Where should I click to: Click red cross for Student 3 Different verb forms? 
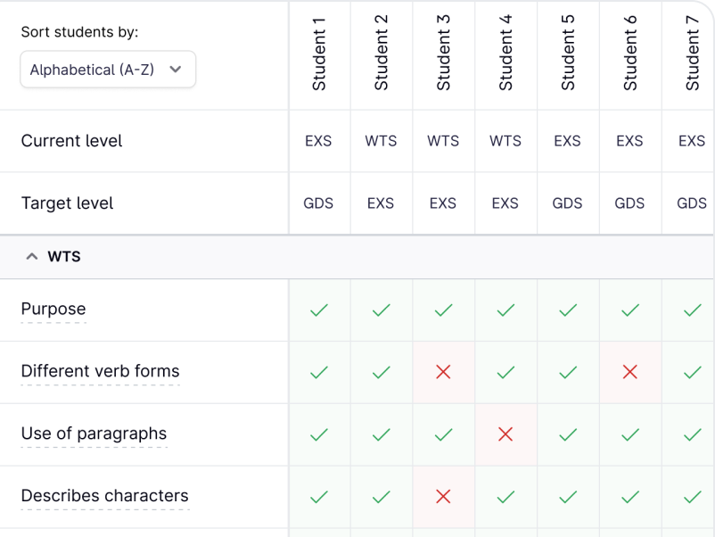tap(443, 372)
